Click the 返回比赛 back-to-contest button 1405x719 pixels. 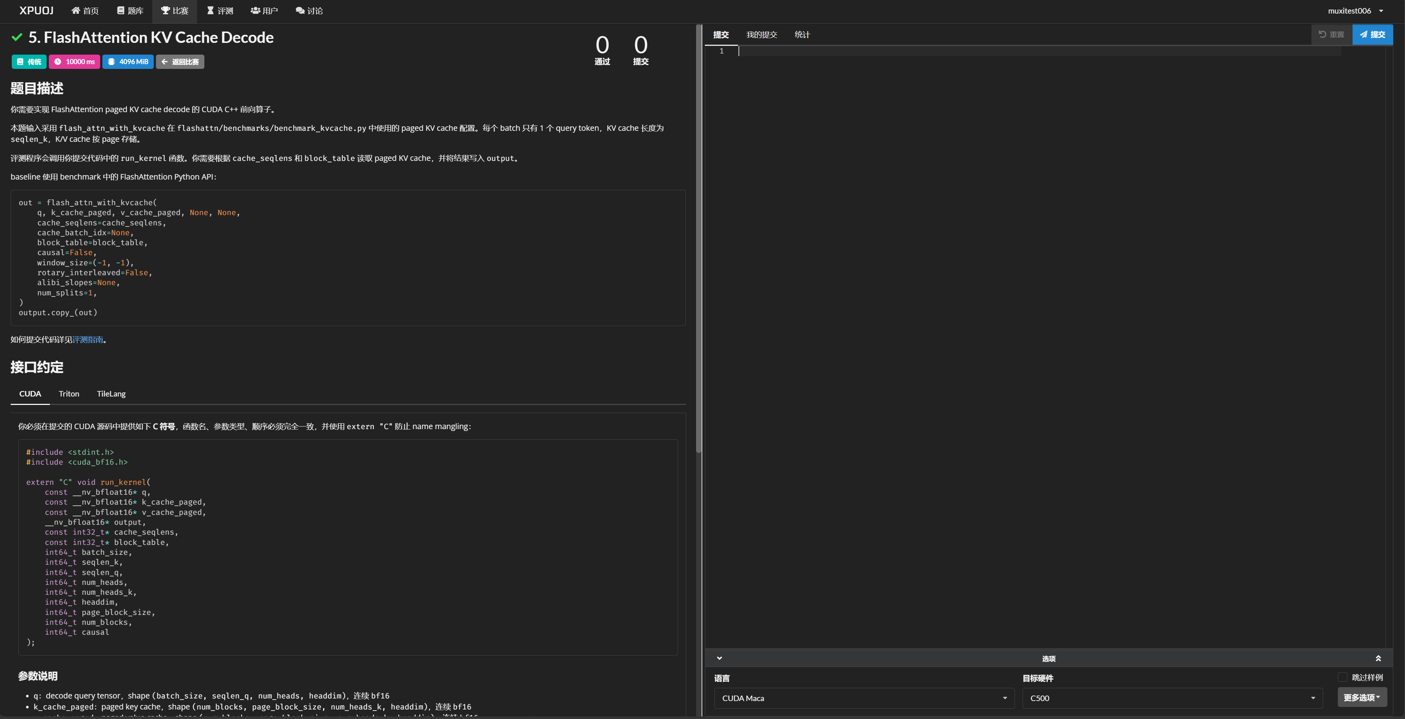pyautogui.click(x=180, y=62)
